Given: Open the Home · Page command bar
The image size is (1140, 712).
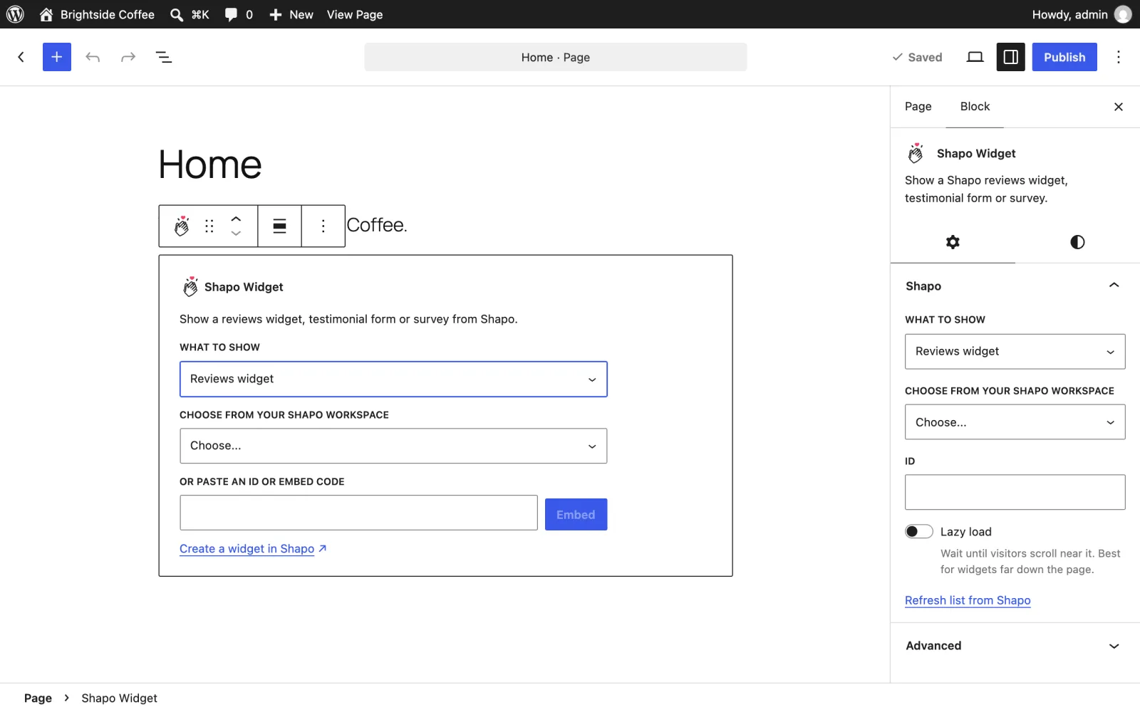Looking at the screenshot, I should pyautogui.click(x=556, y=57).
